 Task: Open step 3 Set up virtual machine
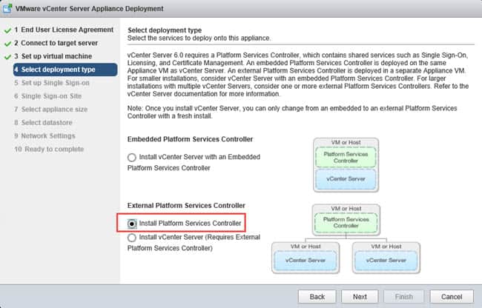click(x=53, y=56)
